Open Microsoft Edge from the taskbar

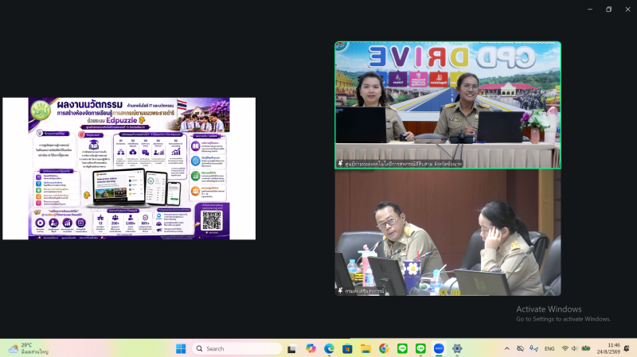click(x=329, y=348)
